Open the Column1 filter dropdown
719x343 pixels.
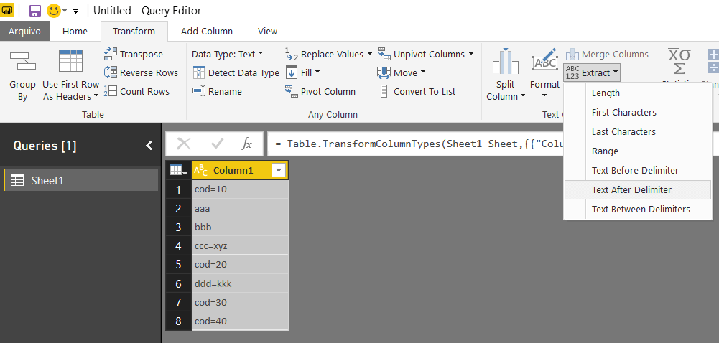pyautogui.click(x=279, y=170)
